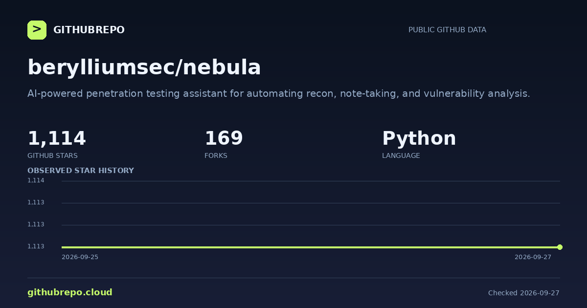Select the GITHUBREPO brand name
Screen dimensions: 587x308
(x=89, y=30)
